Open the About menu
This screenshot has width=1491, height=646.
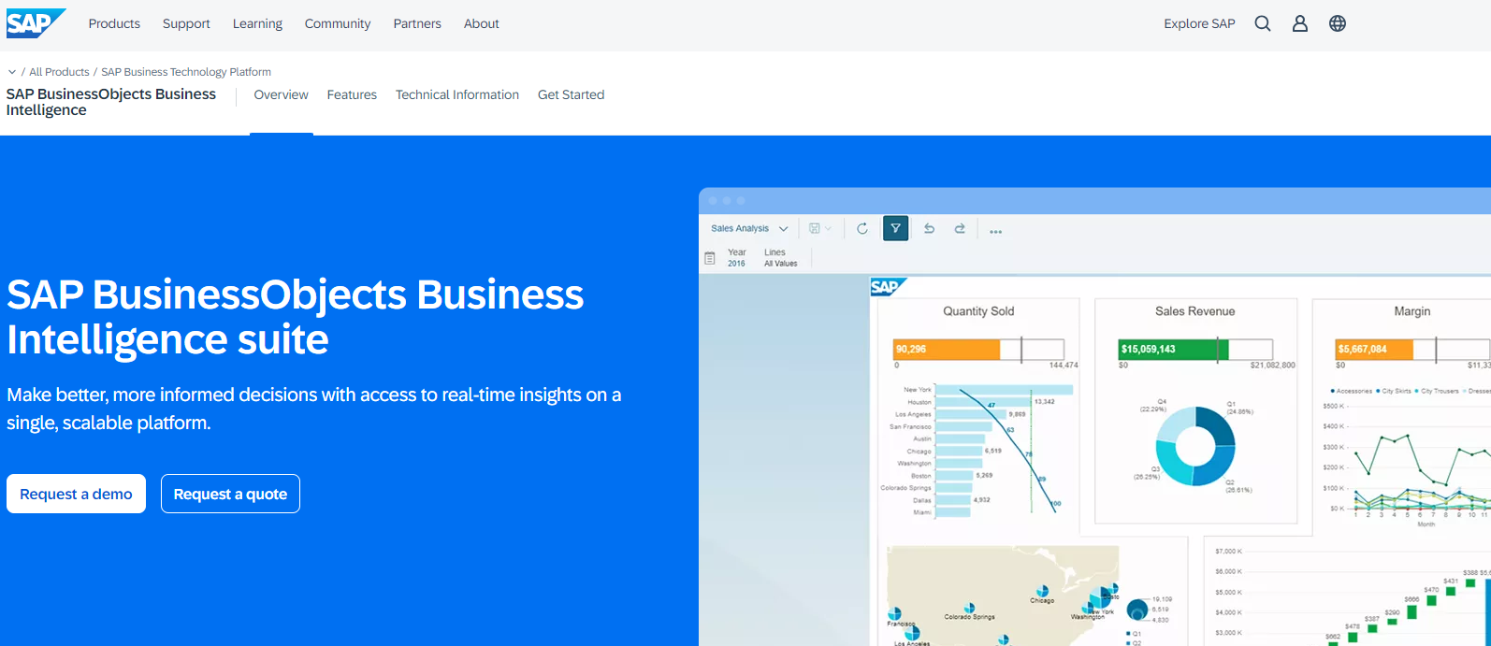[x=482, y=23]
